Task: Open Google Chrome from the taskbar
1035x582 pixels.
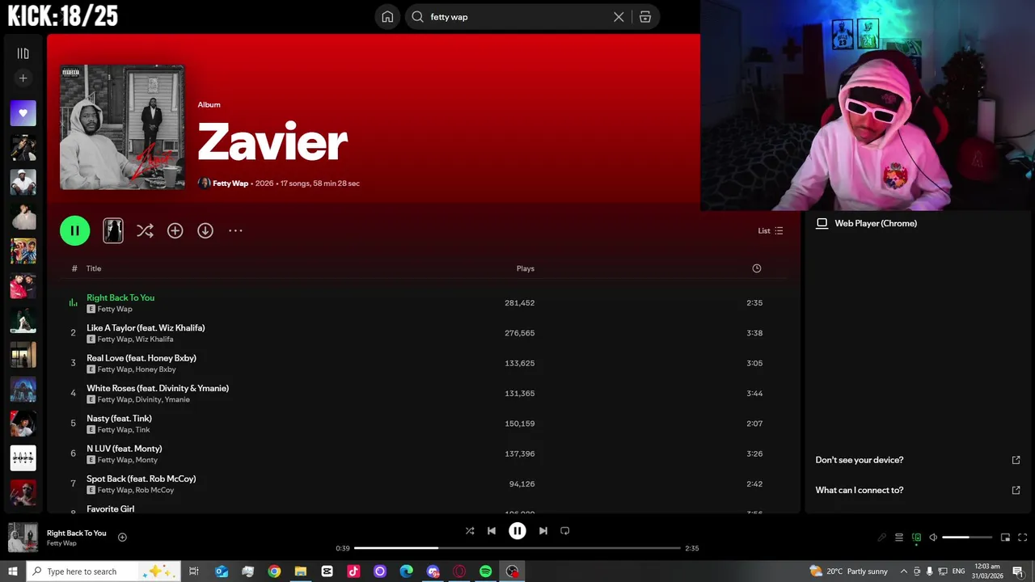Action: pos(274,571)
